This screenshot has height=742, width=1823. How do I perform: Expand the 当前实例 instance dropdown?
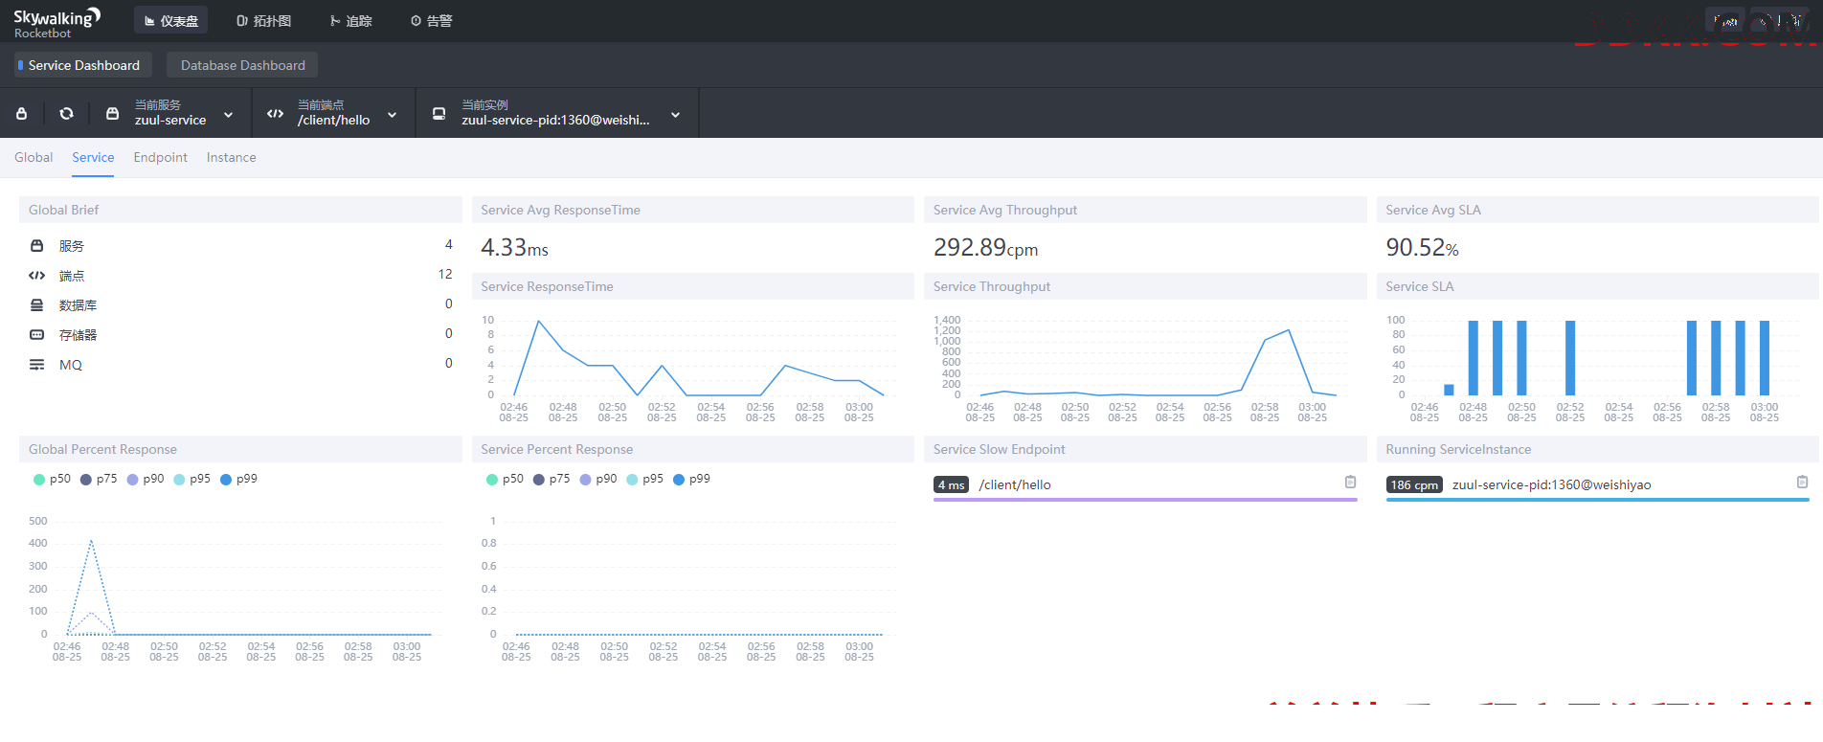click(x=675, y=115)
